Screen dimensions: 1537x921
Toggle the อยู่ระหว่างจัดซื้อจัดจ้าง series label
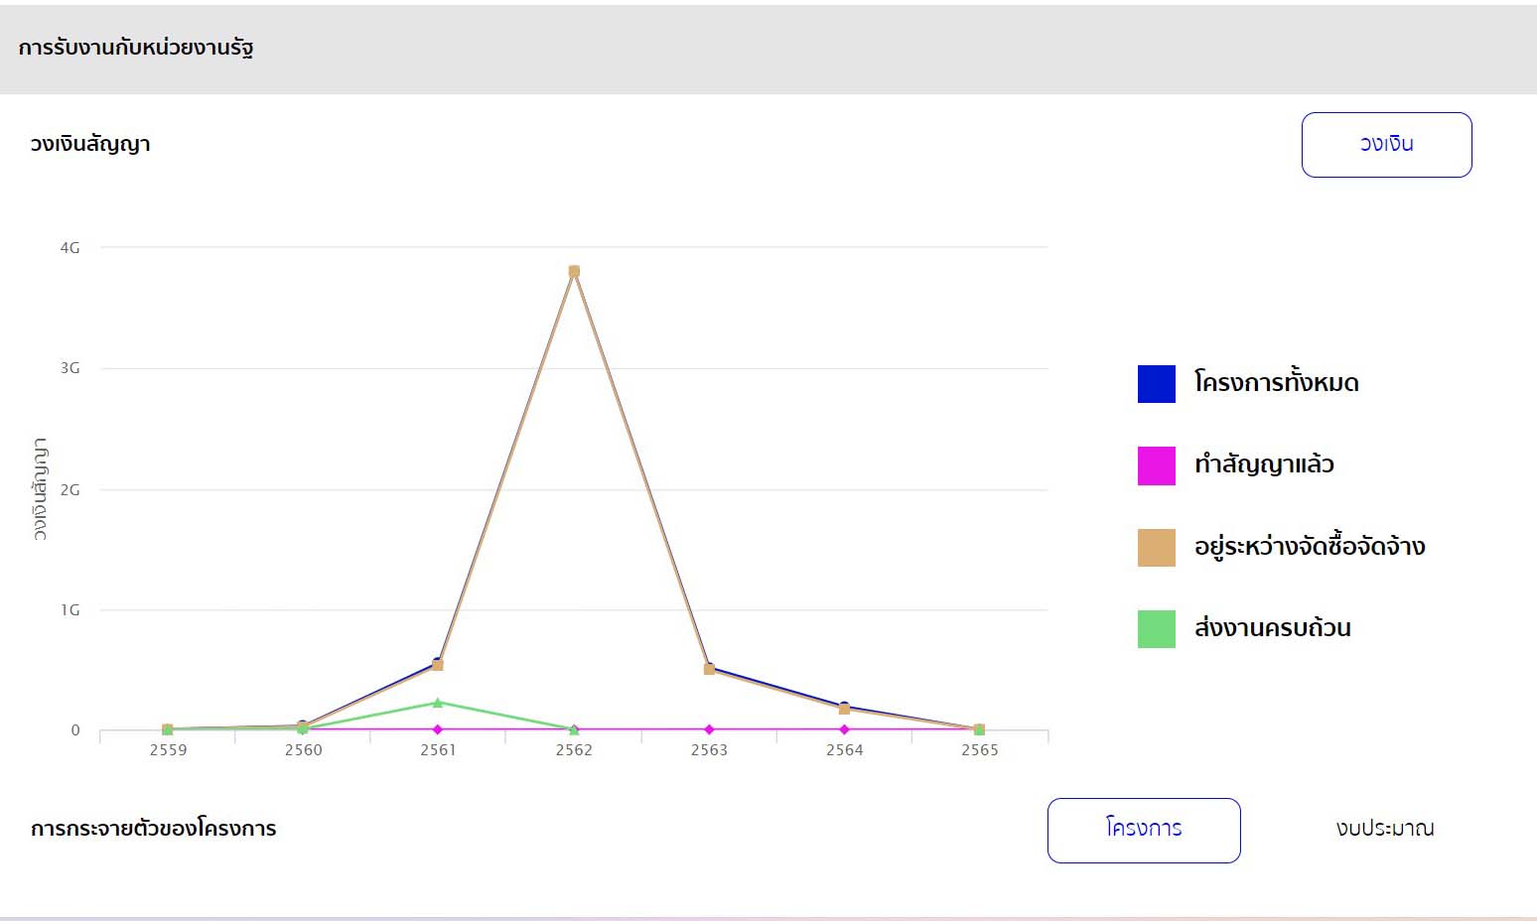(1309, 546)
